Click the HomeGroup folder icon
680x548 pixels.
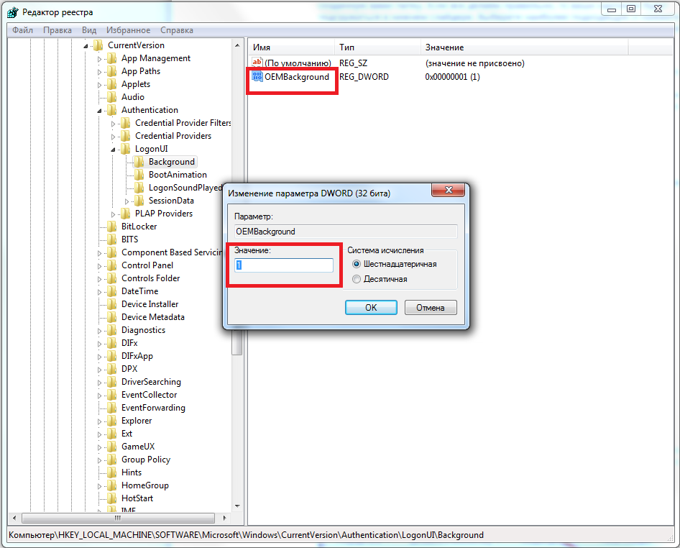coord(111,485)
